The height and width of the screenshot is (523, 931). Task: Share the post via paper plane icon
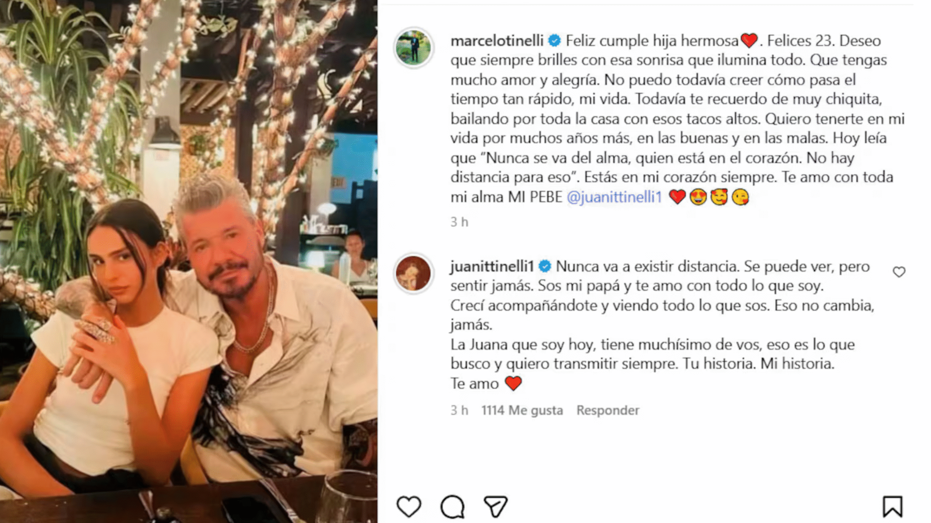coord(495,506)
